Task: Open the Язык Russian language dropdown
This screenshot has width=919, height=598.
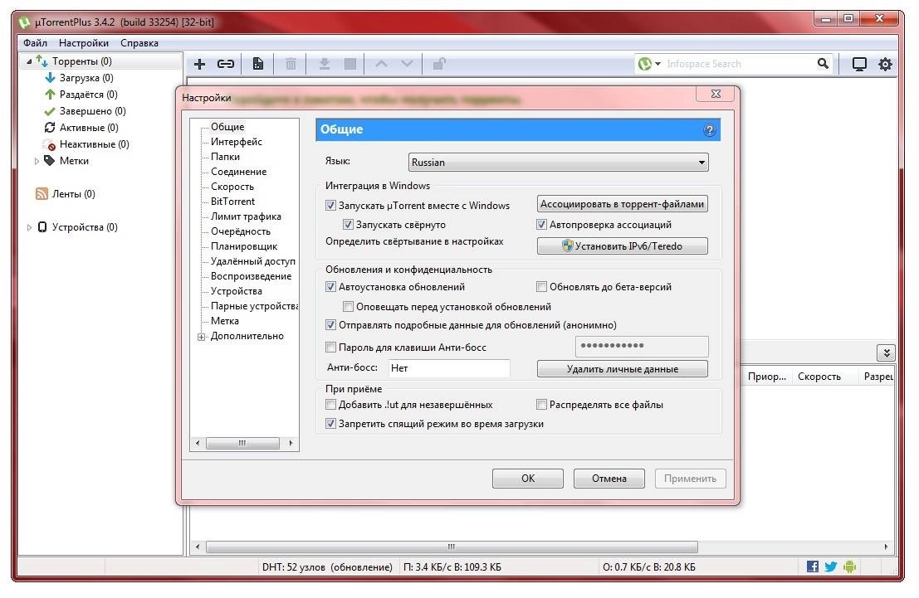Action: point(558,163)
